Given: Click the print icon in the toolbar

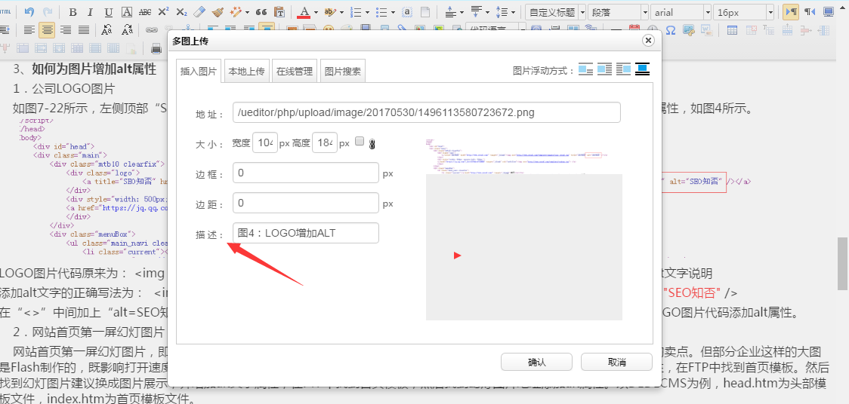Looking at the screenshot, I should click(x=156, y=48).
